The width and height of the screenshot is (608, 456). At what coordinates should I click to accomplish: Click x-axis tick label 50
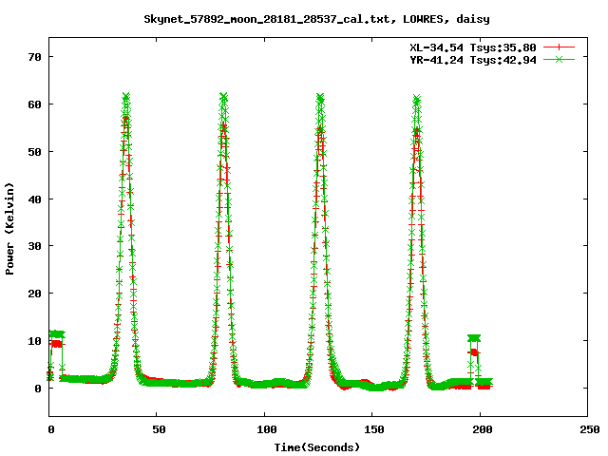[x=159, y=429]
